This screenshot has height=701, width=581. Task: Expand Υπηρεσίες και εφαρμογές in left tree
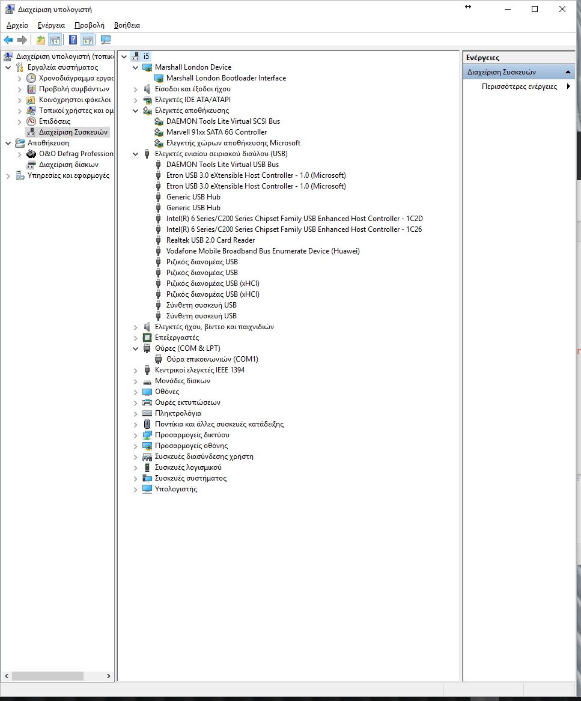(8, 176)
